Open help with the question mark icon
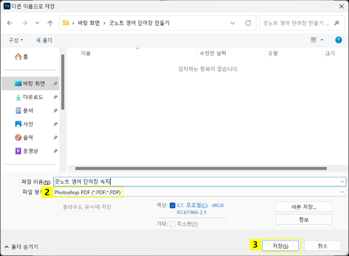The image size is (349, 256). 338,40
